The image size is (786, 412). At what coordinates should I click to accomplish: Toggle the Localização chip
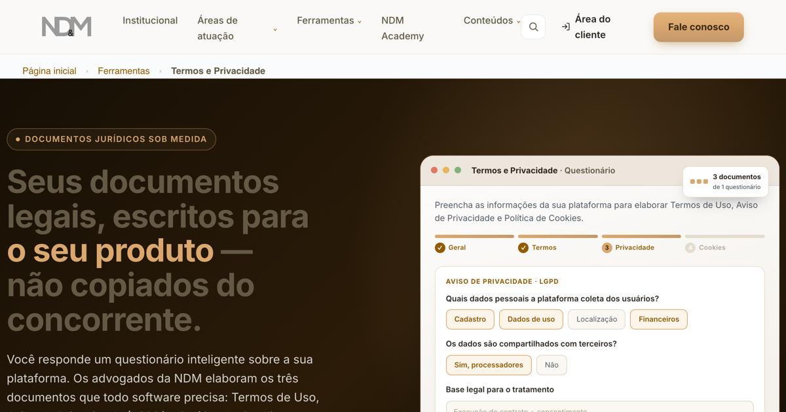coord(597,319)
